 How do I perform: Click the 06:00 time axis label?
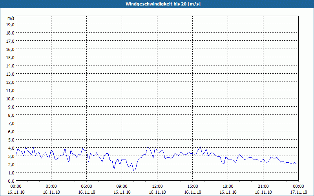pyautogui.click(x=86, y=187)
